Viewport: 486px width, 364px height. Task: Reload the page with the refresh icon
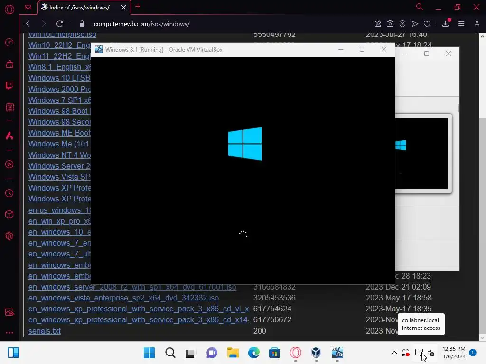tap(59, 24)
